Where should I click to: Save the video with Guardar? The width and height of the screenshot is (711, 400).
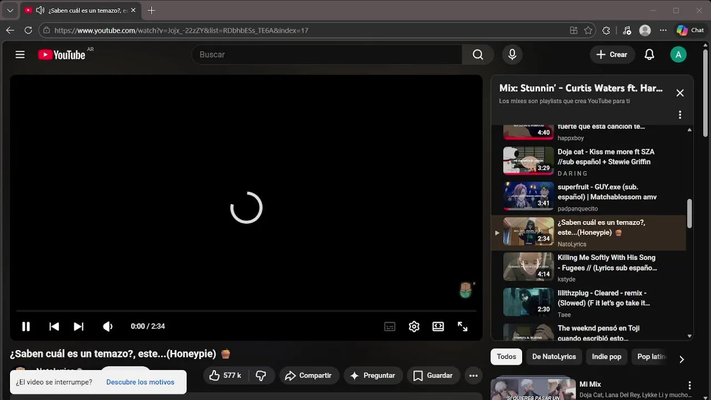pos(433,376)
